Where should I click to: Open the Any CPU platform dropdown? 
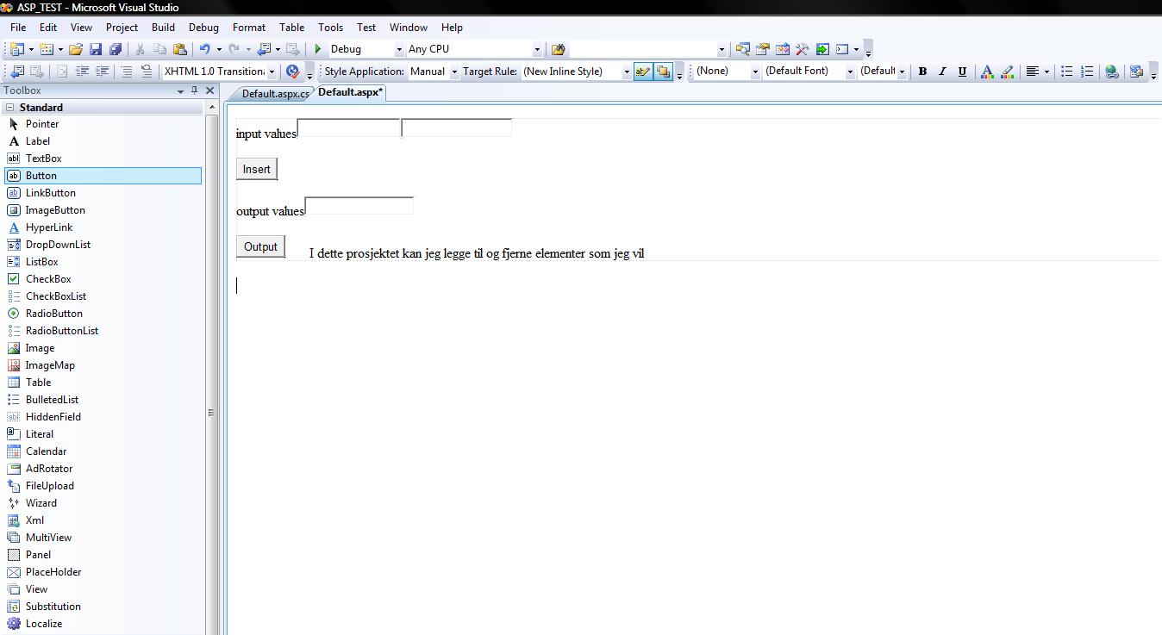pos(537,49)
